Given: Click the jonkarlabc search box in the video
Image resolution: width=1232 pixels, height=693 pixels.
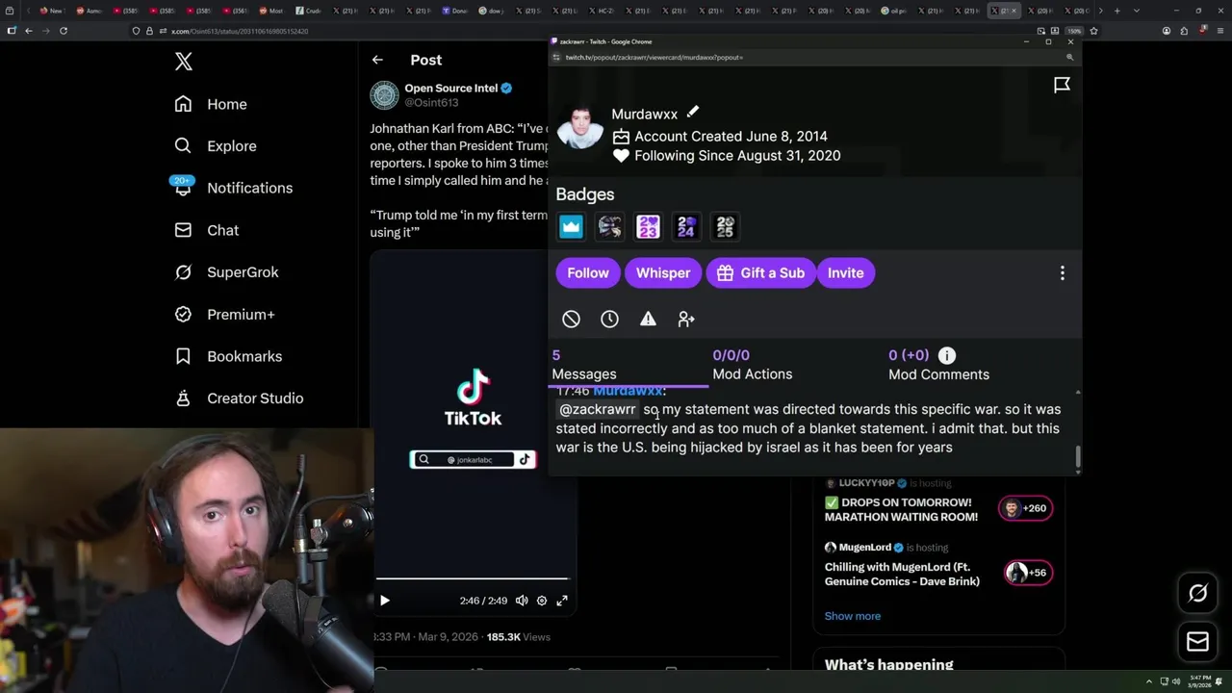Looking at the screenshot, I should pyautogui.click(x=473, y=460).
